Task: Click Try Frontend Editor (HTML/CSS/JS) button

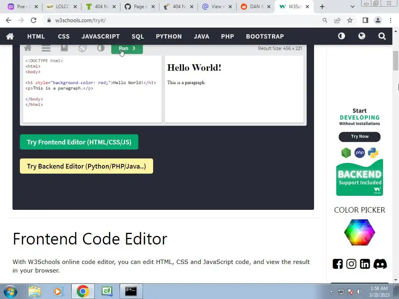Action: pyautogui.click(x=79, y=142)
